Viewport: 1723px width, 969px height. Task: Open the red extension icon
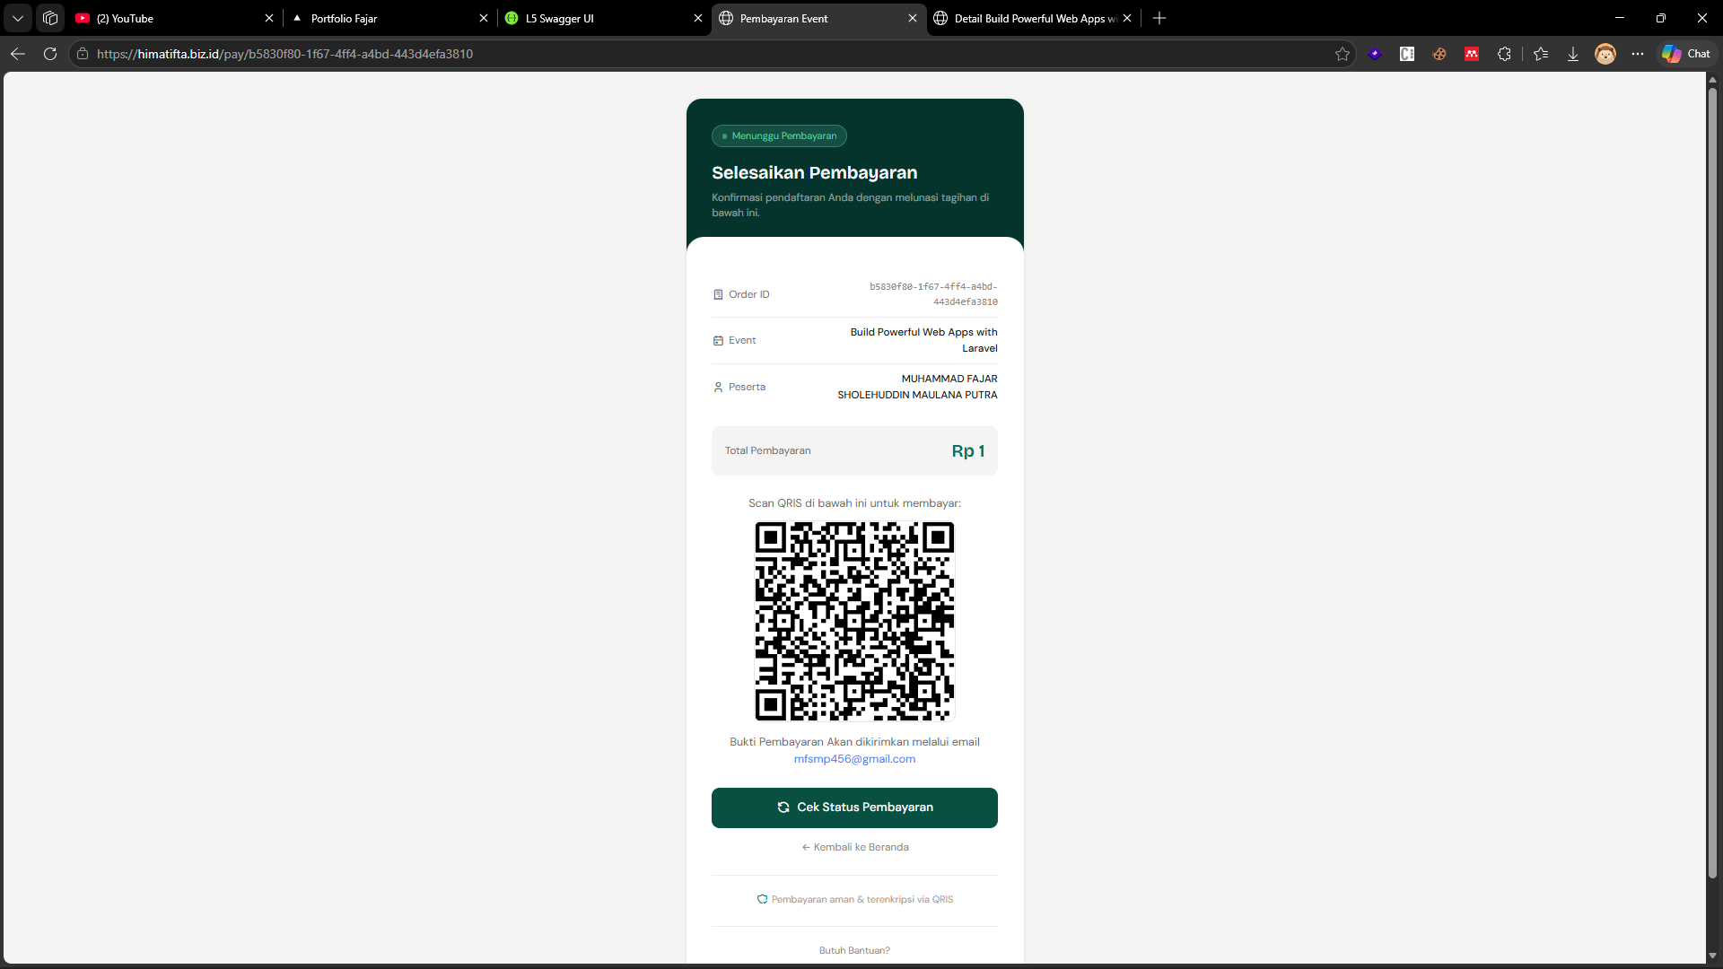1472,54
